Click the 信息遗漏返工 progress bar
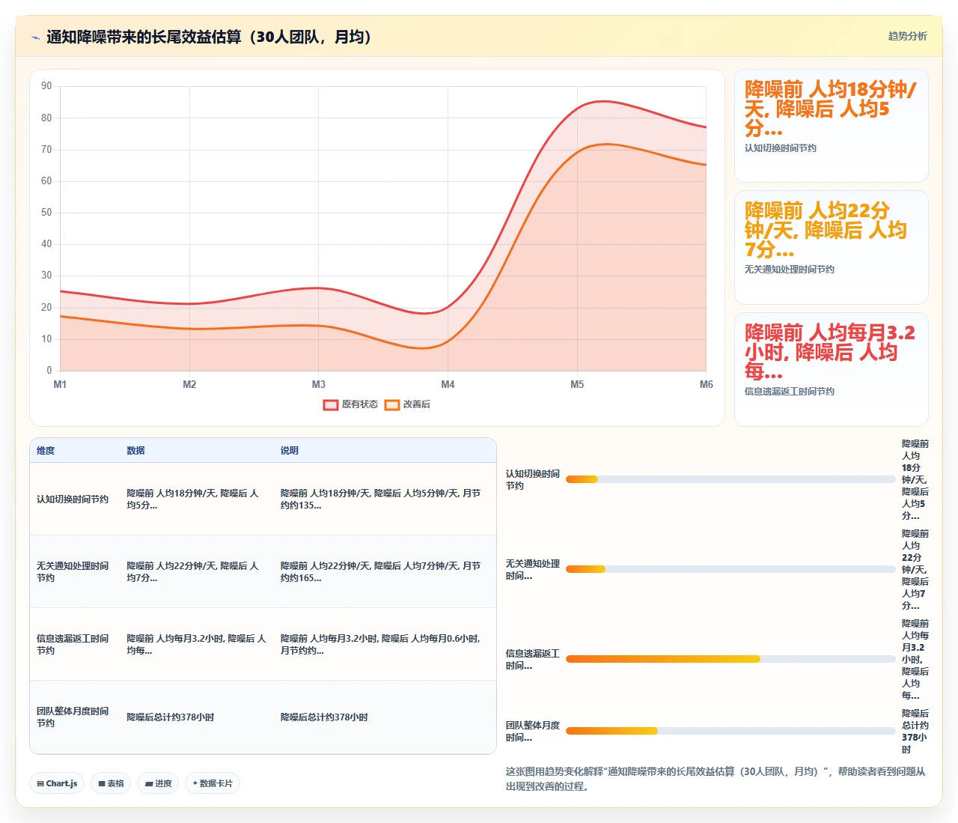 tap(730, 659)
